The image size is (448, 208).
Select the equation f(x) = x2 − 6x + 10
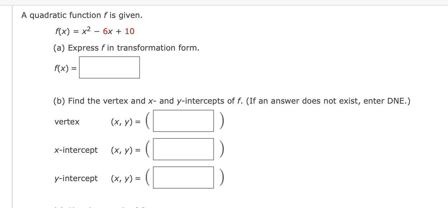pyautogui.click(x=95, y=32)
